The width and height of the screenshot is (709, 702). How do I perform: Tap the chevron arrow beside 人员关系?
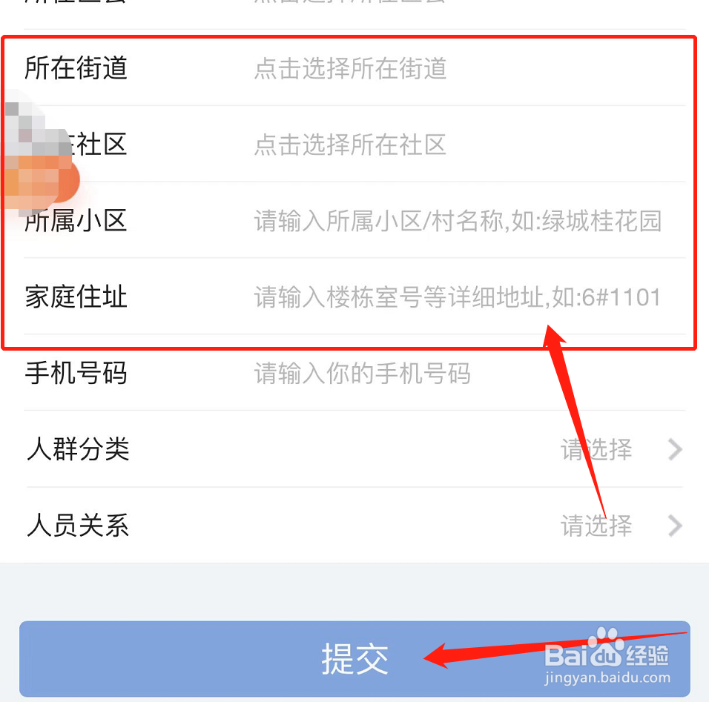(675, 526)
